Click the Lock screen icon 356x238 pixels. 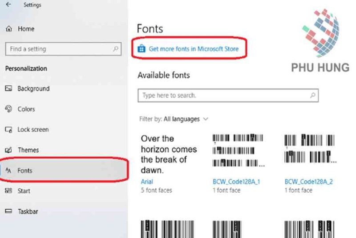coord(8,130)
